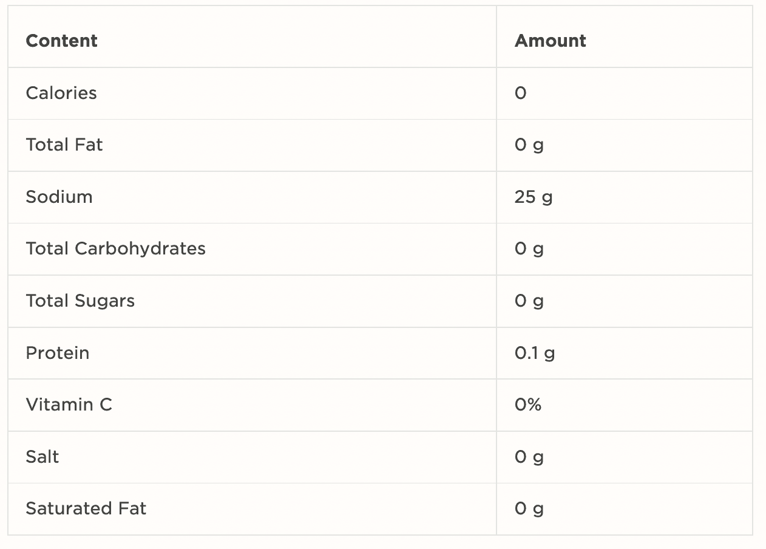Select the Sodium row label

(x=59, y=197)
